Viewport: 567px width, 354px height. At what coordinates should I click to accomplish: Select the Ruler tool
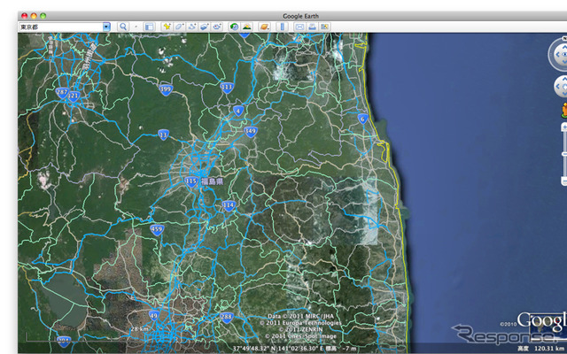coord(282,27)
